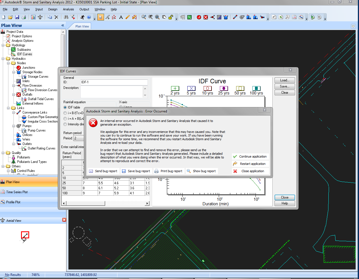The width and height of the screenshot is (359, 279).
Task: Collapse the Links tree branch
Action: 8,108
